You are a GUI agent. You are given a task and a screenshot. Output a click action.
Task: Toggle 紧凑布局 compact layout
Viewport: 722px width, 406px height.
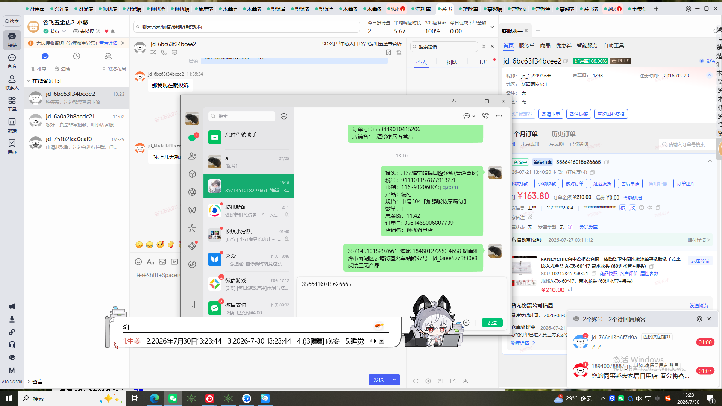[x=114, y=69]
